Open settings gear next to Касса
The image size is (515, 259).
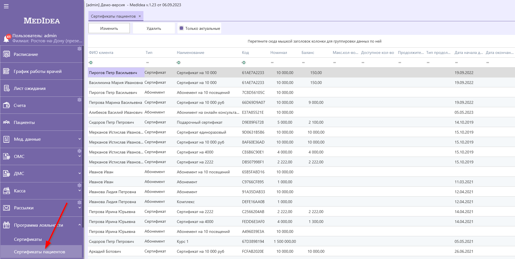point(79,185)
